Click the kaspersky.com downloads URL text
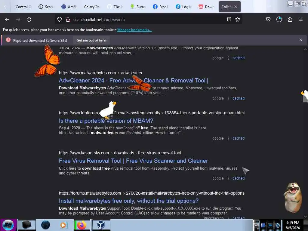The image size is (308, 231). [x=120, y=153]
